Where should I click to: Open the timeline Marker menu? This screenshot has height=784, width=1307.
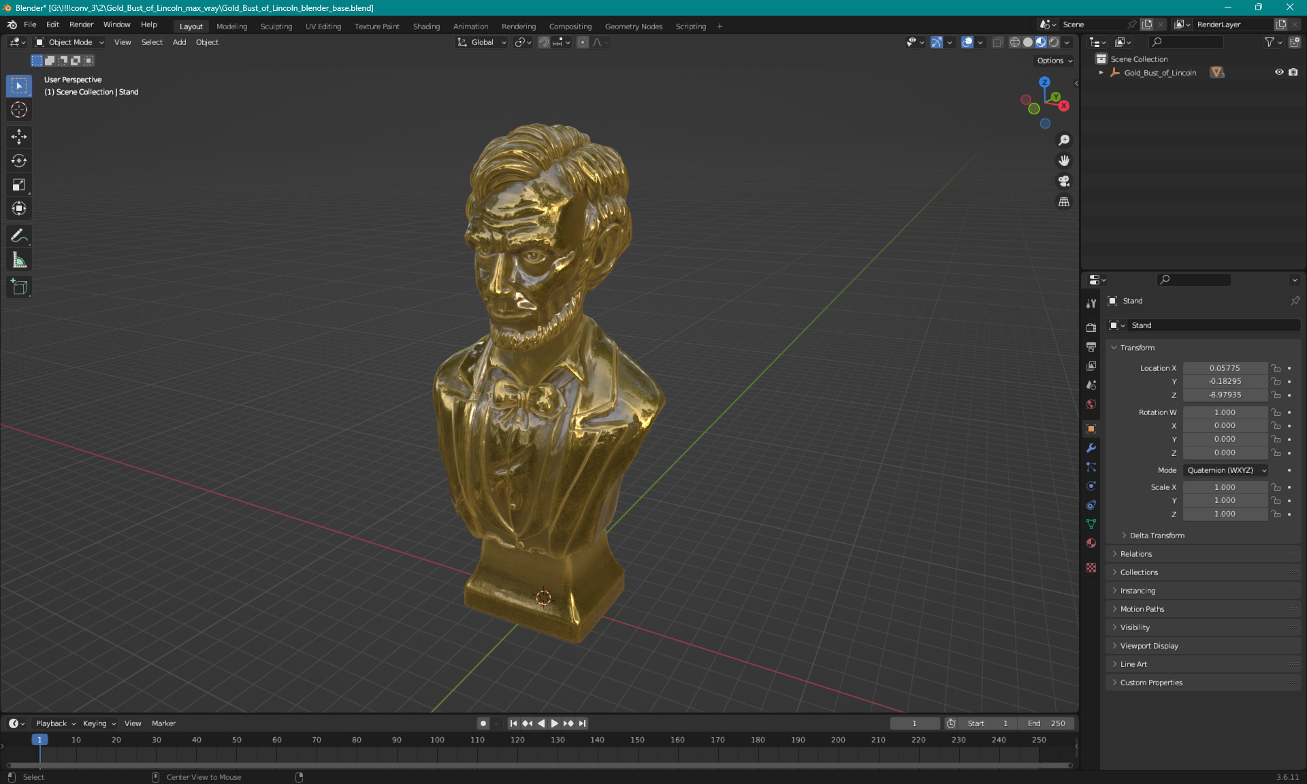[163, 723]
